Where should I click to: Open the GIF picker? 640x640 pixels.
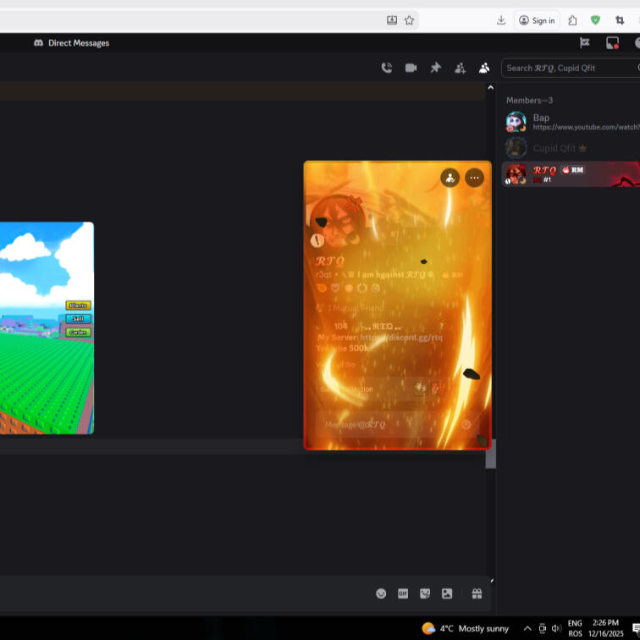coord(403,593)
